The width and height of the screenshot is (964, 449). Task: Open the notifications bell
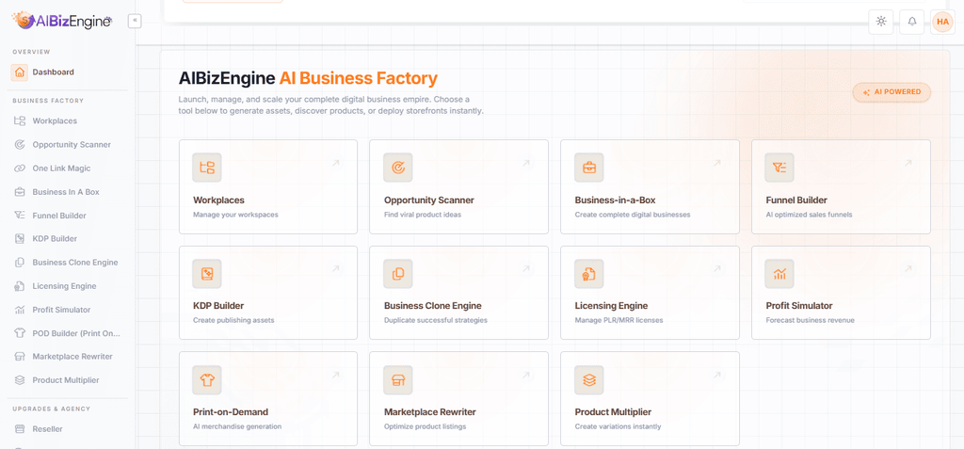911,22
